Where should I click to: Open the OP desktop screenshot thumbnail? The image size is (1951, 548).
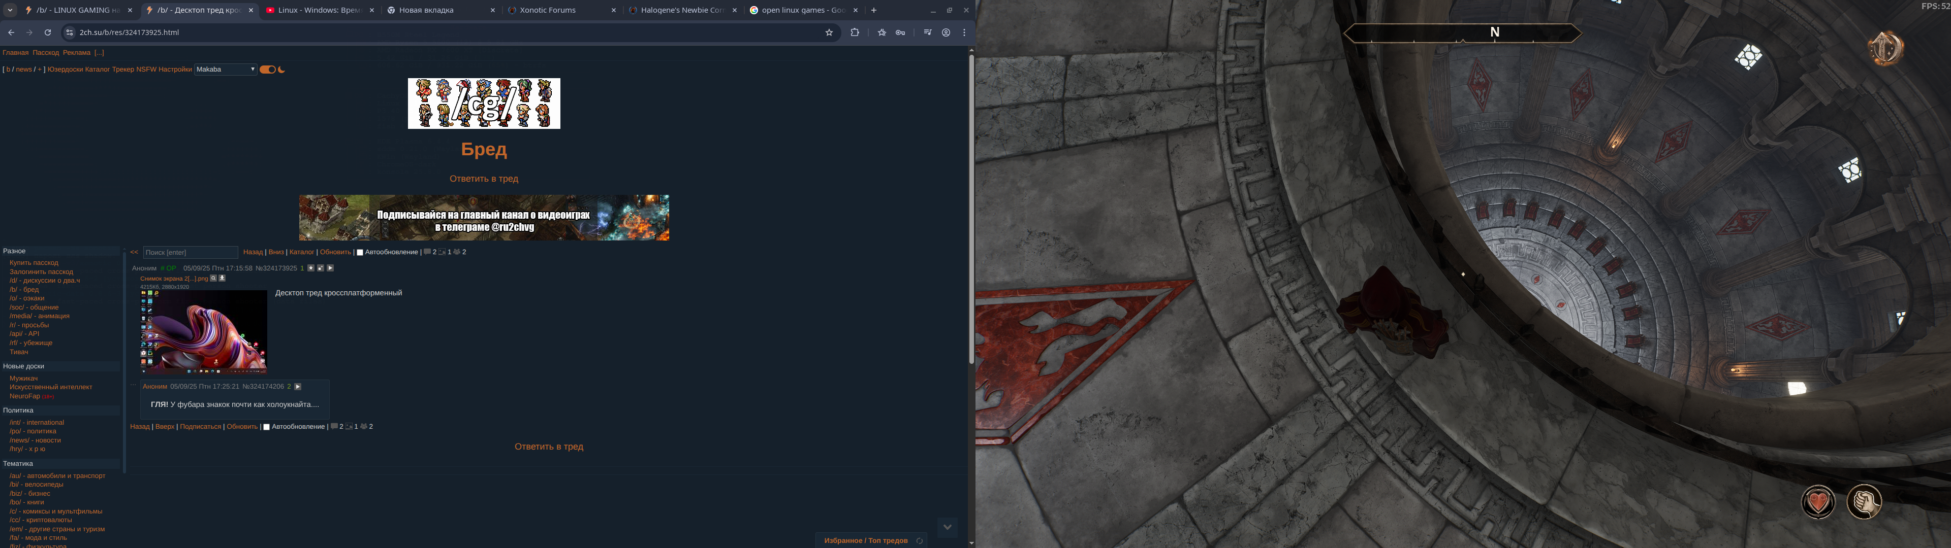(x=204, y=331)
